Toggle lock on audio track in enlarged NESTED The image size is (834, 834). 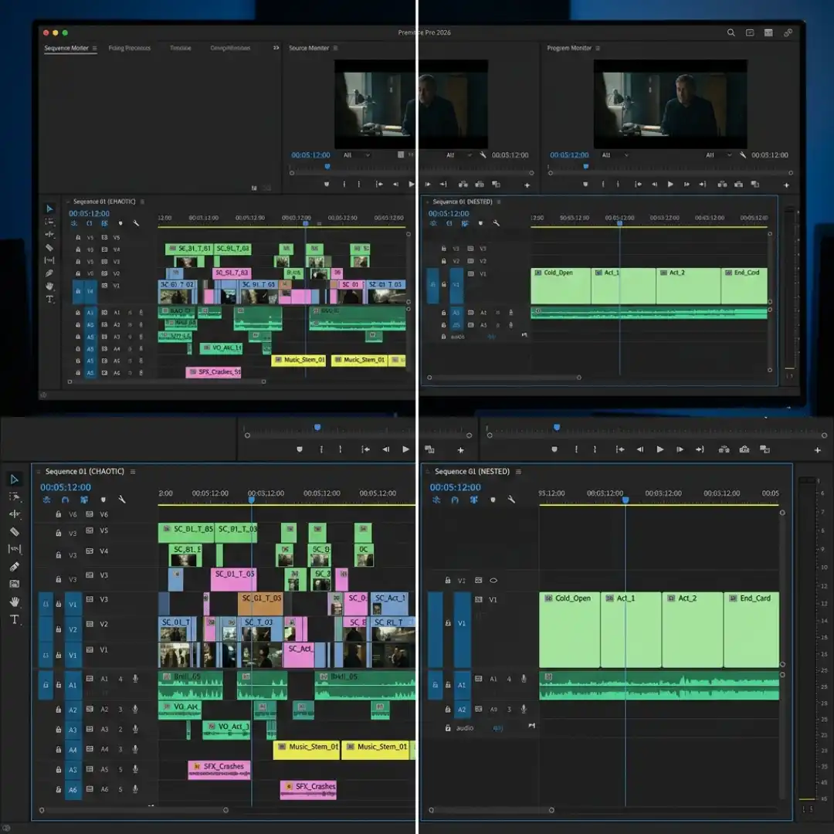pos(448,727)
